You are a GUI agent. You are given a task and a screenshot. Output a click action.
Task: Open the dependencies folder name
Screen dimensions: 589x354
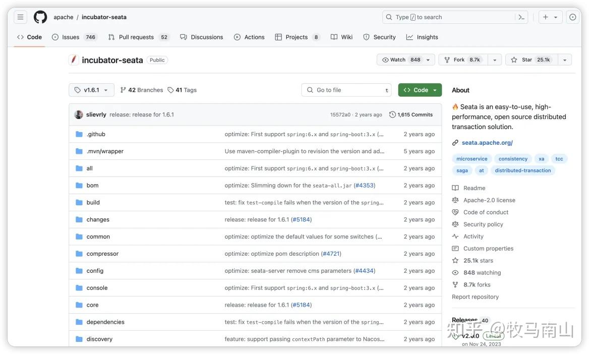point(105,322)
